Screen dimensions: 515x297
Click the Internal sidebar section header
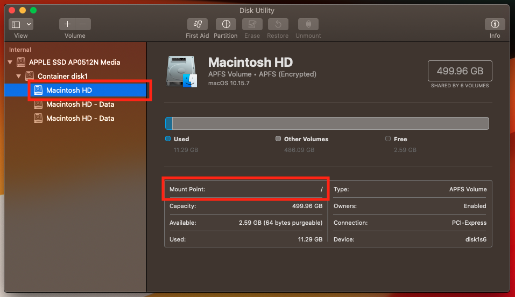pos(20,50)
